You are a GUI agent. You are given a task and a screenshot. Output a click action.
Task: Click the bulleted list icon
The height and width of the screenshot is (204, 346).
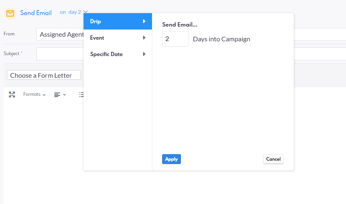(x=81, y=94)
